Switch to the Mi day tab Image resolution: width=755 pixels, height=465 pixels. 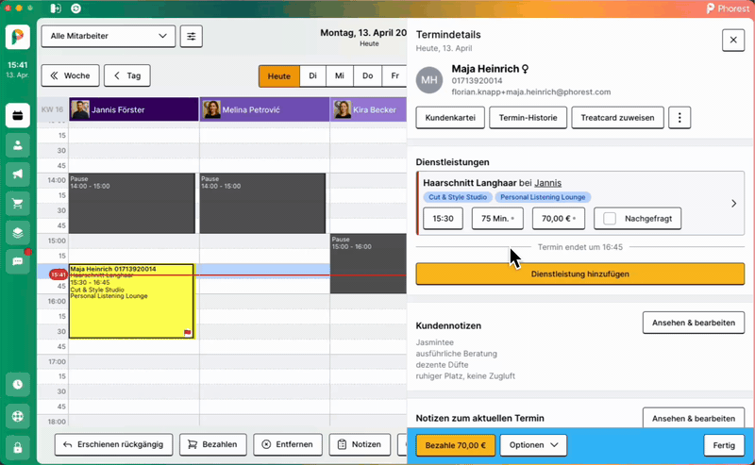click(340, 75)
